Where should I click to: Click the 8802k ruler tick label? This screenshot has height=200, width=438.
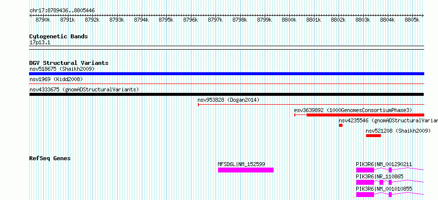click(x=338, y=20)
